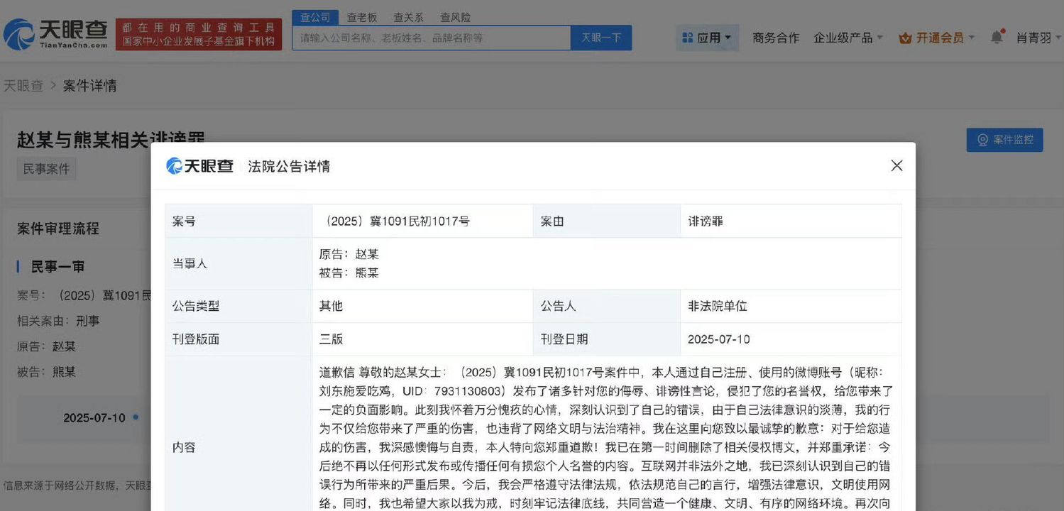1064x511 pixels.
Task: Click the 其他 announcement type value
Action: coord(331,306)
